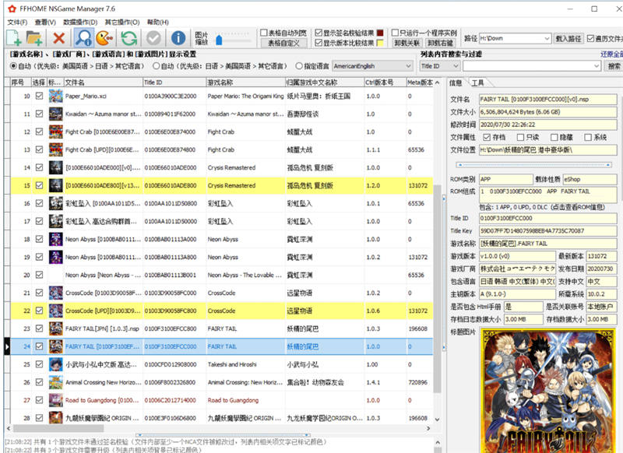This screenshot has width=623, height=453.
Task: Open the 文件(F) menu
Action: click(17, 23)
